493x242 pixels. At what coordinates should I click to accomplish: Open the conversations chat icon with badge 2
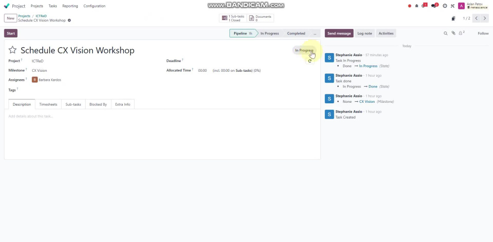point(434,5)
